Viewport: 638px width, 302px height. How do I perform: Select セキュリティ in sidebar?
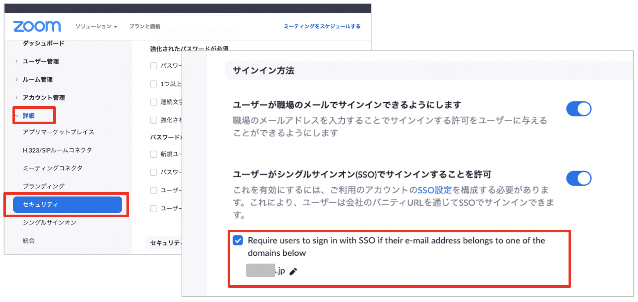click(68, 204)
